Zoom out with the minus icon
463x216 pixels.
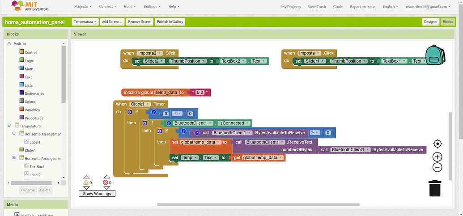pos(438,167)
